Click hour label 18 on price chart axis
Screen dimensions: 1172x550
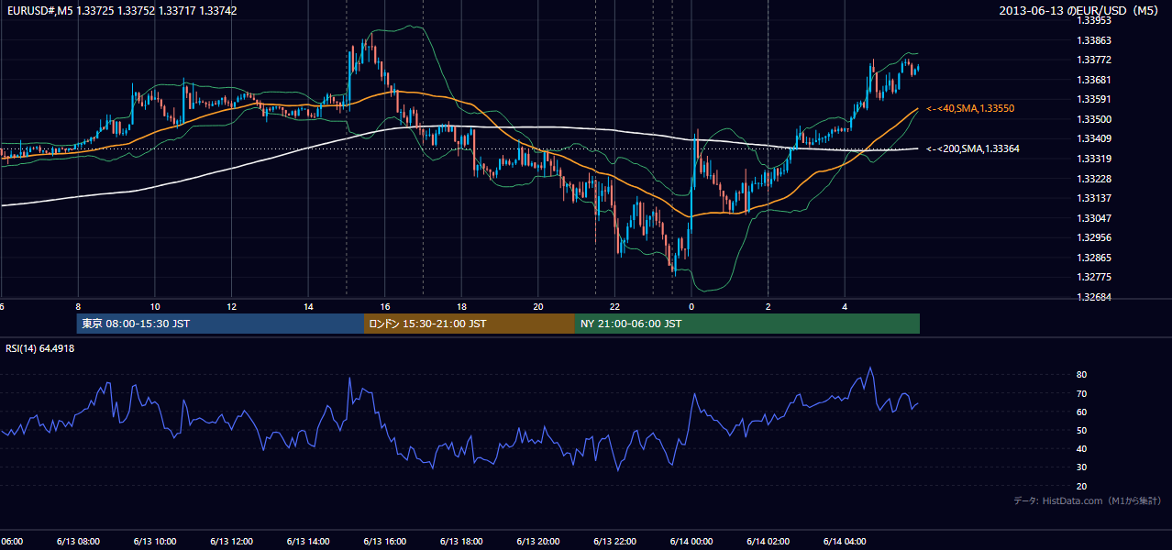pyautogui.click(x=461, y=307)
